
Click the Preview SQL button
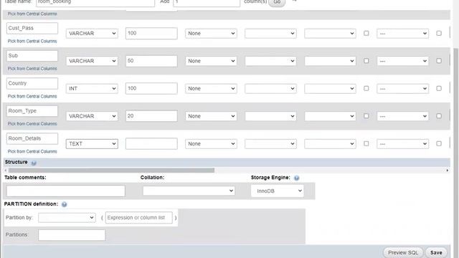(403, 252)
